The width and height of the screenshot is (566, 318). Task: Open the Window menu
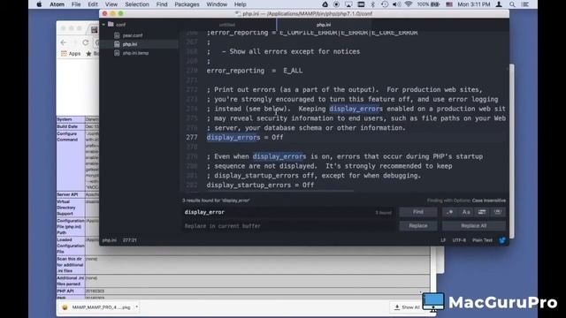217,4
